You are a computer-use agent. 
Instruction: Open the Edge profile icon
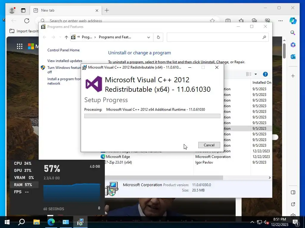click(12, 10)
